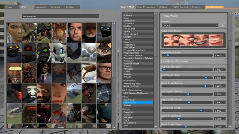Open the NPC Control tab
Image resolution: width=239 pixels, height=134 pixels.
(181, 7)
